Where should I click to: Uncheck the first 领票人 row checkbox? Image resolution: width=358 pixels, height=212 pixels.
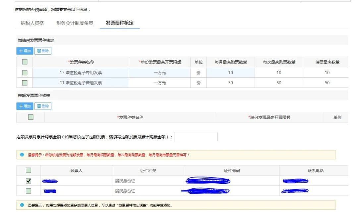pos(28,181)
